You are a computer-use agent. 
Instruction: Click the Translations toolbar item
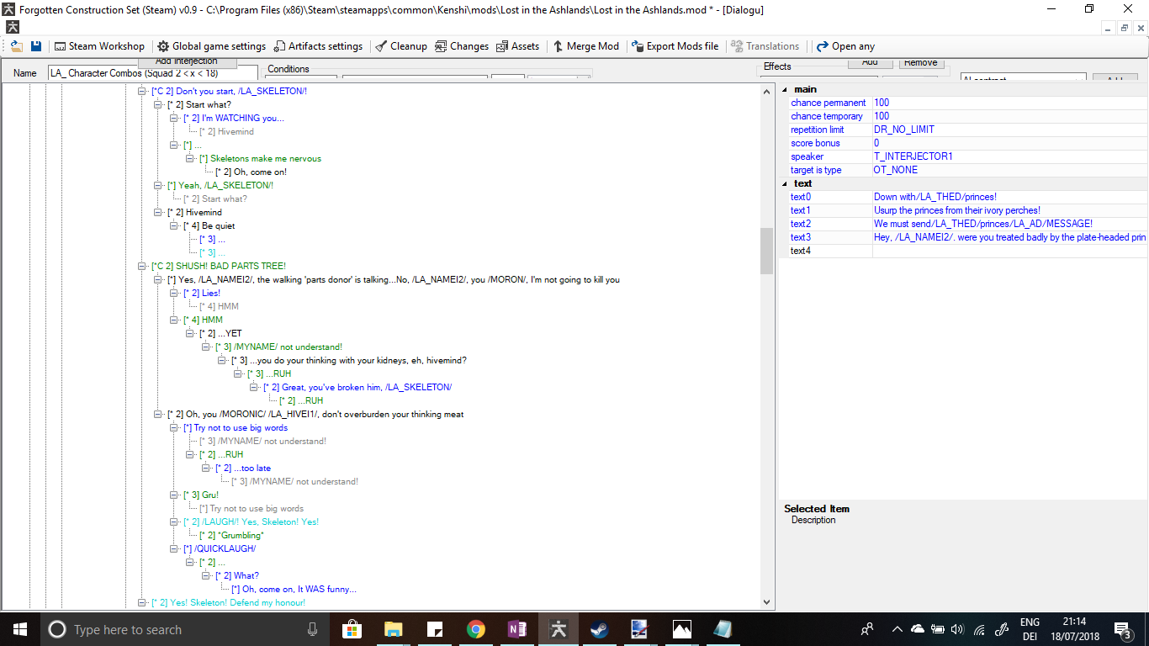pos(765,46)
